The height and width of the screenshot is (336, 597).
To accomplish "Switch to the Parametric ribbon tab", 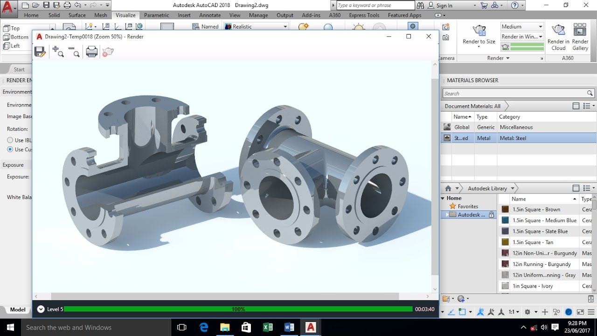I will pyautogui.click(x=157, y=15).
